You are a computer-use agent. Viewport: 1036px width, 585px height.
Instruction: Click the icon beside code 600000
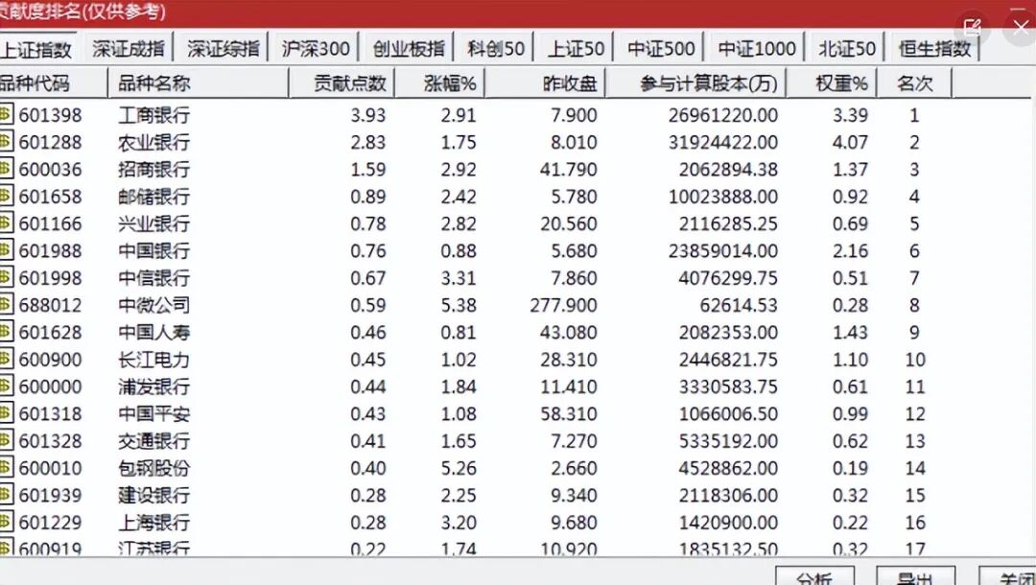6,385
